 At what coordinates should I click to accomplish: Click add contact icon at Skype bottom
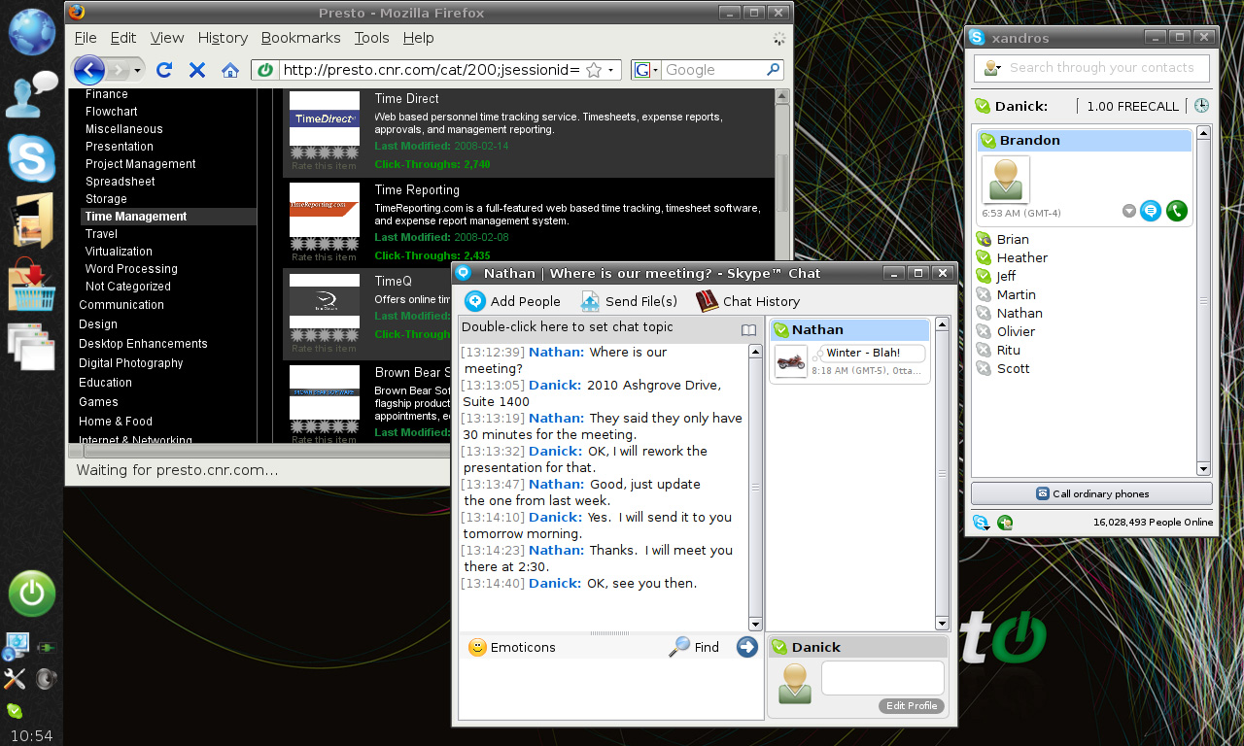point(1005,523)
